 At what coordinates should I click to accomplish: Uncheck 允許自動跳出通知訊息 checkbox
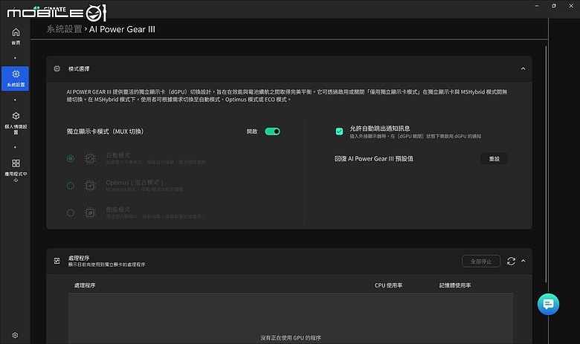point(339,132)
